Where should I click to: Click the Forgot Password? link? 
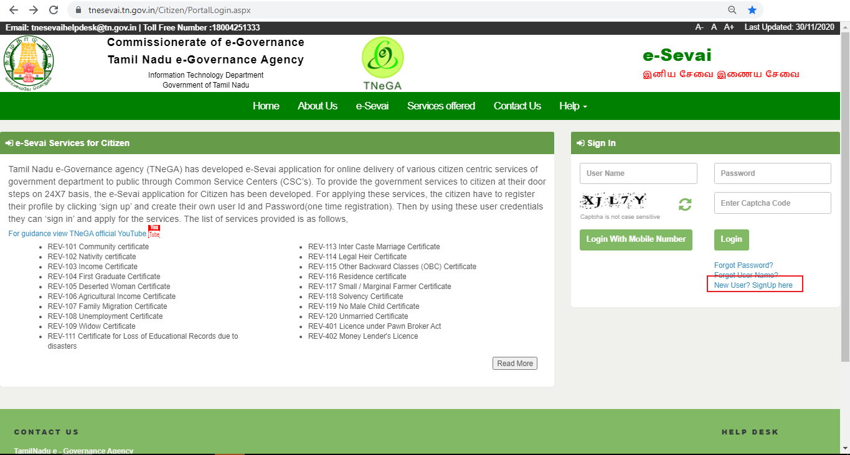coord(744,265)
